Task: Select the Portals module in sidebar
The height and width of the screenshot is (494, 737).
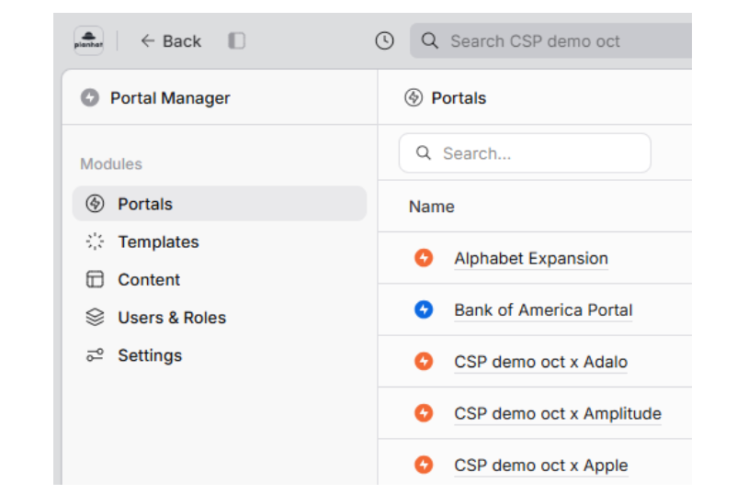Action: [x=220, y=204]
